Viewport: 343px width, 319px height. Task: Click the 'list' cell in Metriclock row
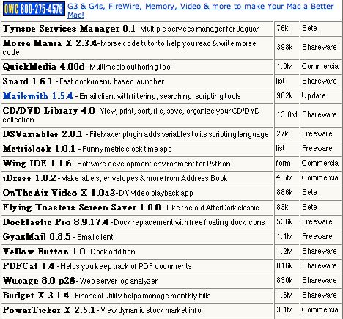(x=281, y=148)
